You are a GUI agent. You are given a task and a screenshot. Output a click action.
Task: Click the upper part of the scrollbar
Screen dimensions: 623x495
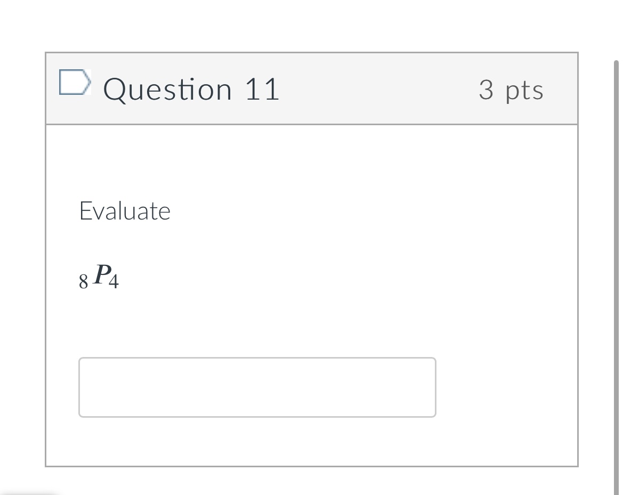coord(616,107)
